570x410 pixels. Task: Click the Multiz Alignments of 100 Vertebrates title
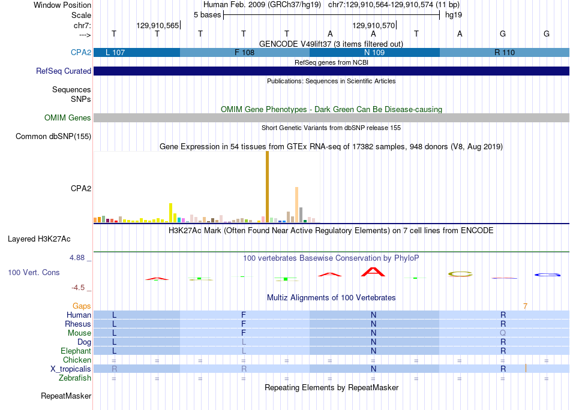click(x=331, y=297)
